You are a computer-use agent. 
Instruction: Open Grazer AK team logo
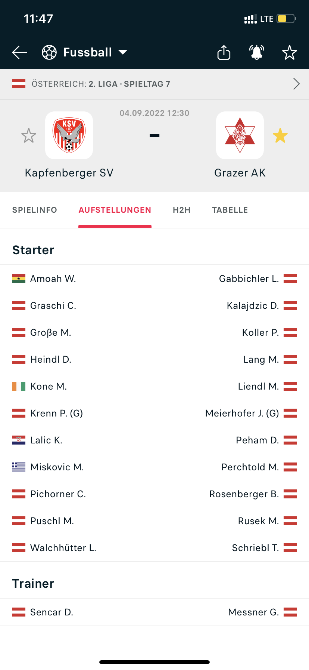click(240, 135)
